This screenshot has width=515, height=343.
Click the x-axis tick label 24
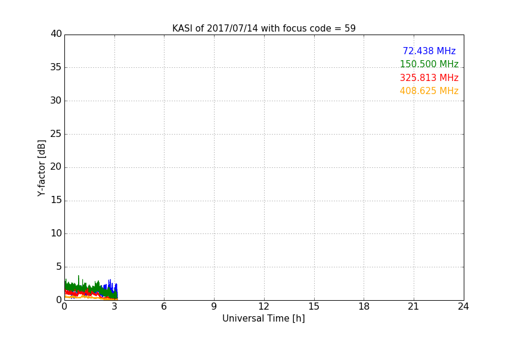click(x=463, y=307)
